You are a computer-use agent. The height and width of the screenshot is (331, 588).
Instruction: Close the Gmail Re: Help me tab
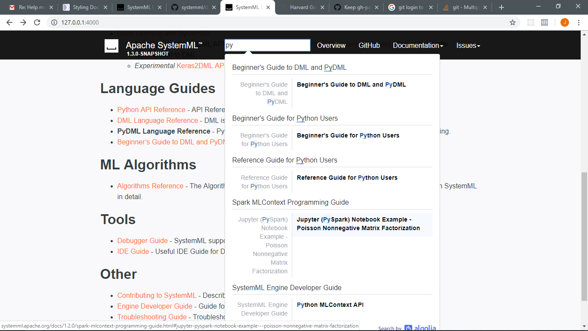[x=51, y=7]
